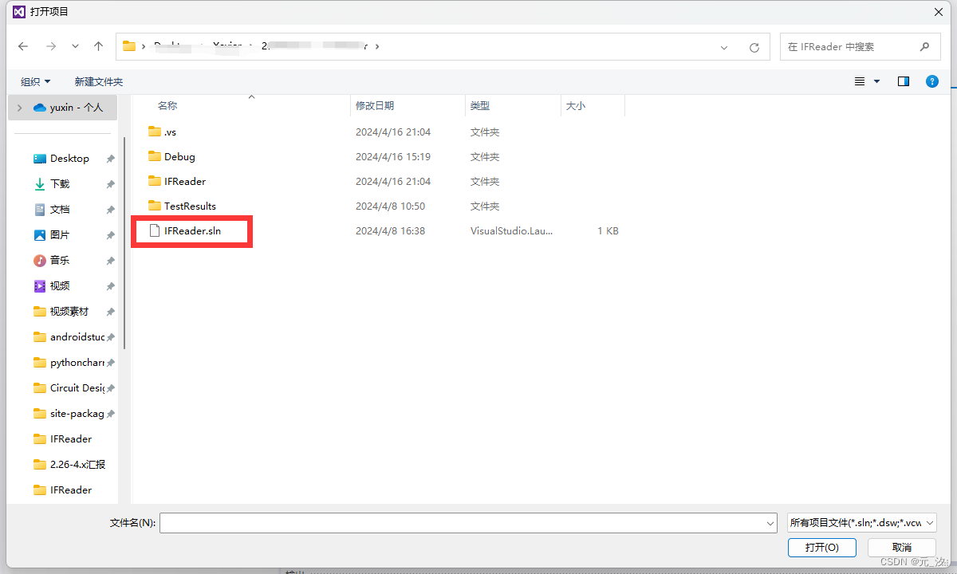Create a folder via 新建文件夹
This screenshot has width=957, height=574.
pos(98,81)
